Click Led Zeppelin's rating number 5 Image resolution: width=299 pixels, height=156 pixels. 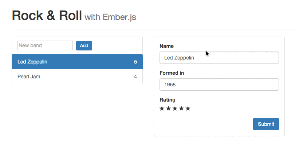(x=135, y=62)
